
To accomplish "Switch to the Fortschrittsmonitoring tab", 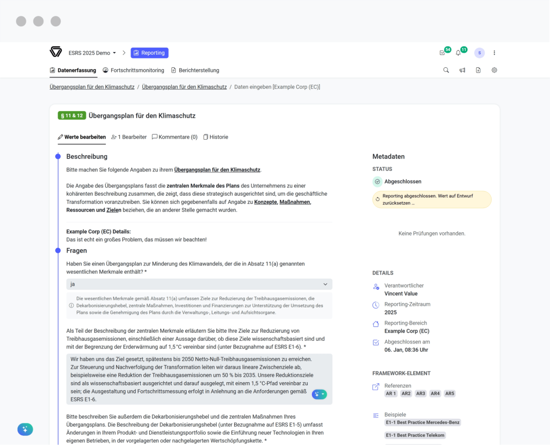I will [x=133, y=70].
